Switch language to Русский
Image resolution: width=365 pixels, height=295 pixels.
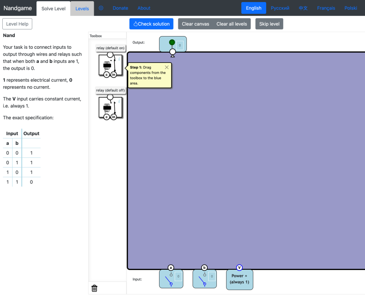pyautogui.click(x=280, y=8)
